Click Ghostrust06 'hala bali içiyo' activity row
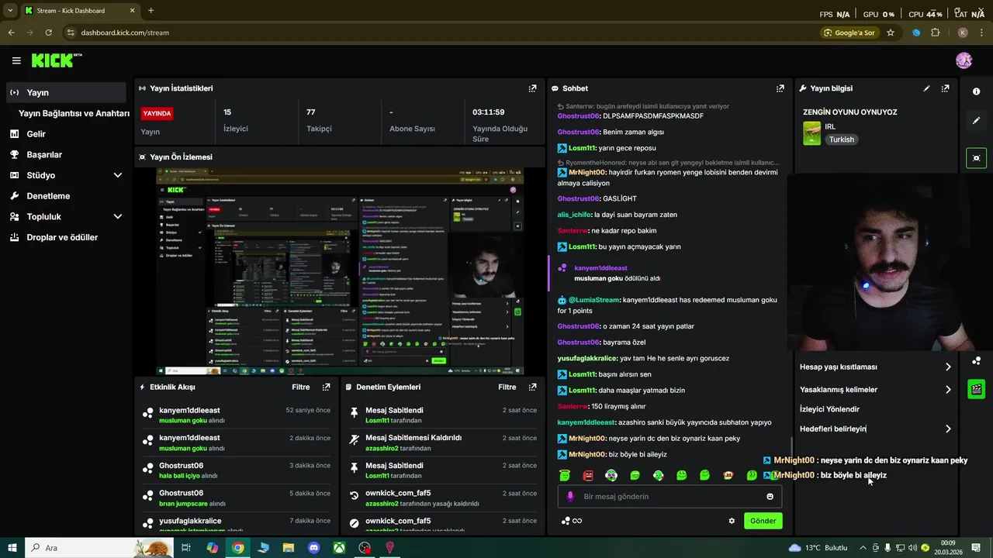 coord(238,470)
